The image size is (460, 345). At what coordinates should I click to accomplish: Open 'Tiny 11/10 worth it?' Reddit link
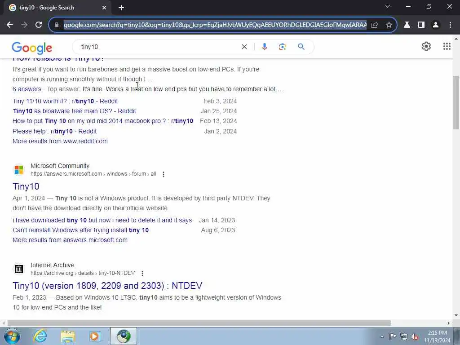tap(65, 101)
